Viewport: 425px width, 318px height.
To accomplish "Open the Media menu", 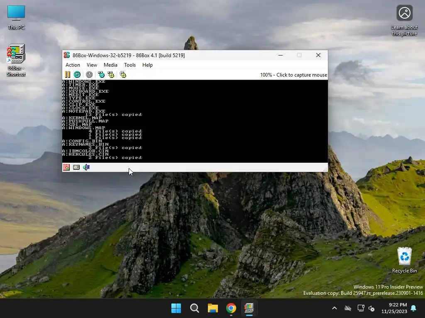I will click(x=110, y=65).
